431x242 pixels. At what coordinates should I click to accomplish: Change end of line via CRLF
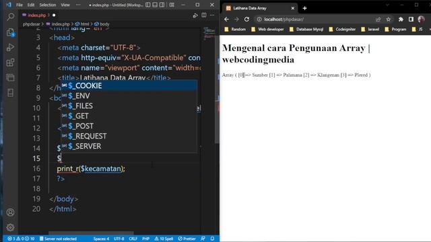[x=133, y=239]
